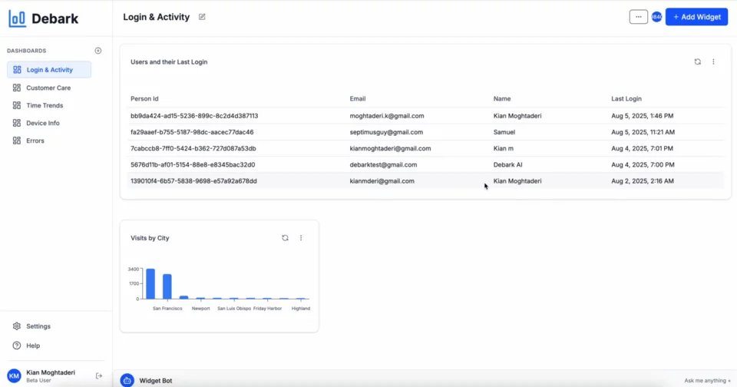Click the Help link in sidebar
The width and height of the screenshot is (737, 387).
pyautogui.click(x=33, y=346)
